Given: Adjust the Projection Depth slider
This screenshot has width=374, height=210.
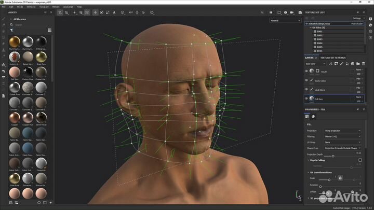Looking at the screenshot, I should point(333,156).
